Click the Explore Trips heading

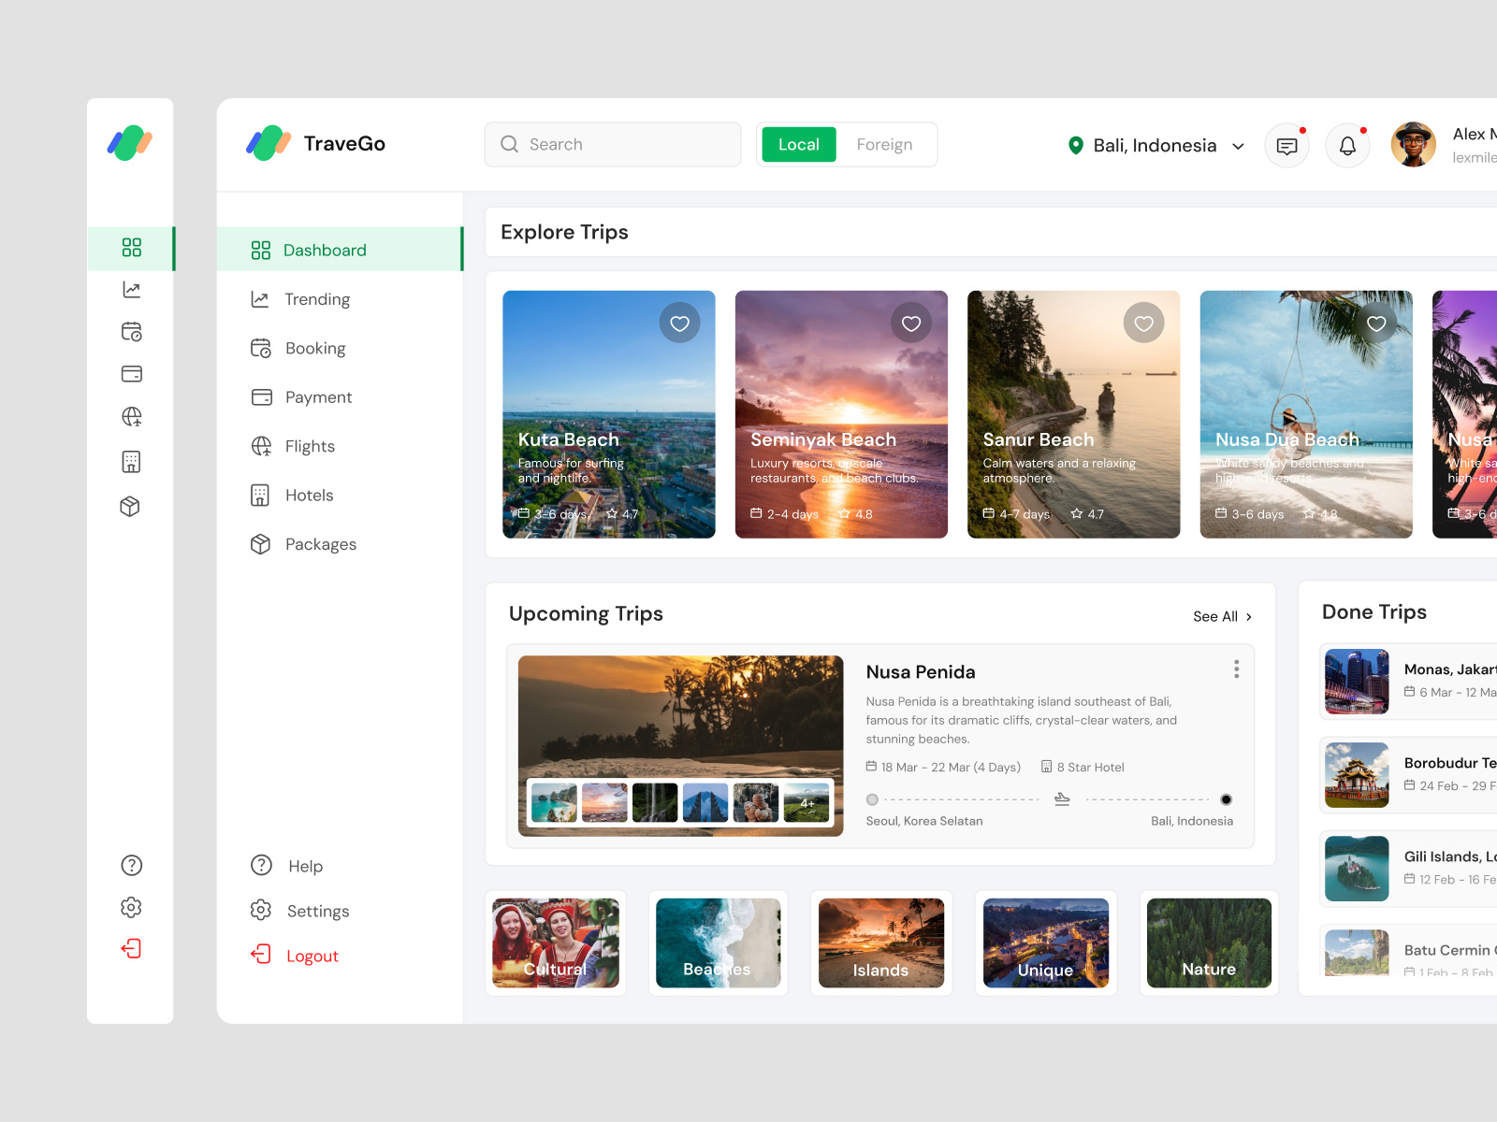pyautogui.click(x=564, y=232)
